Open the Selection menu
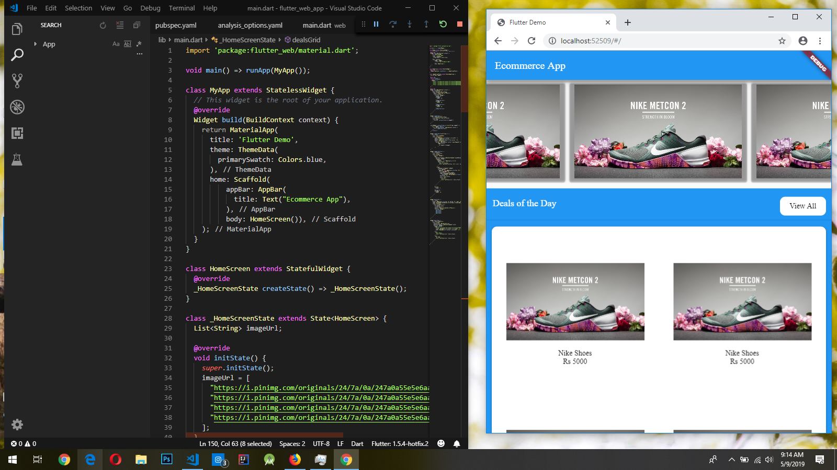Screen dimensions: 837x470 [78, 8]
